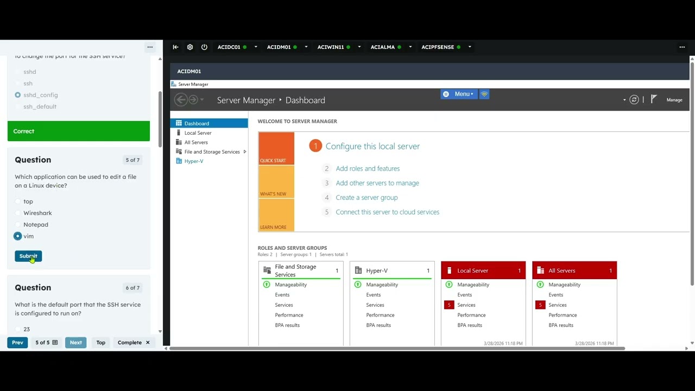Click the All Servers tile icon
The height and width of the screenshot is (391, 695).
(540, 270)
